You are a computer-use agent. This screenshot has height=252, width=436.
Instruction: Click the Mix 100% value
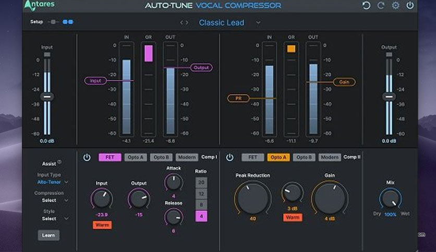pos(390,215)
